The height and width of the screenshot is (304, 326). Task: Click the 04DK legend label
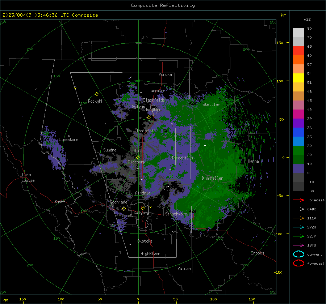(312, 209)
